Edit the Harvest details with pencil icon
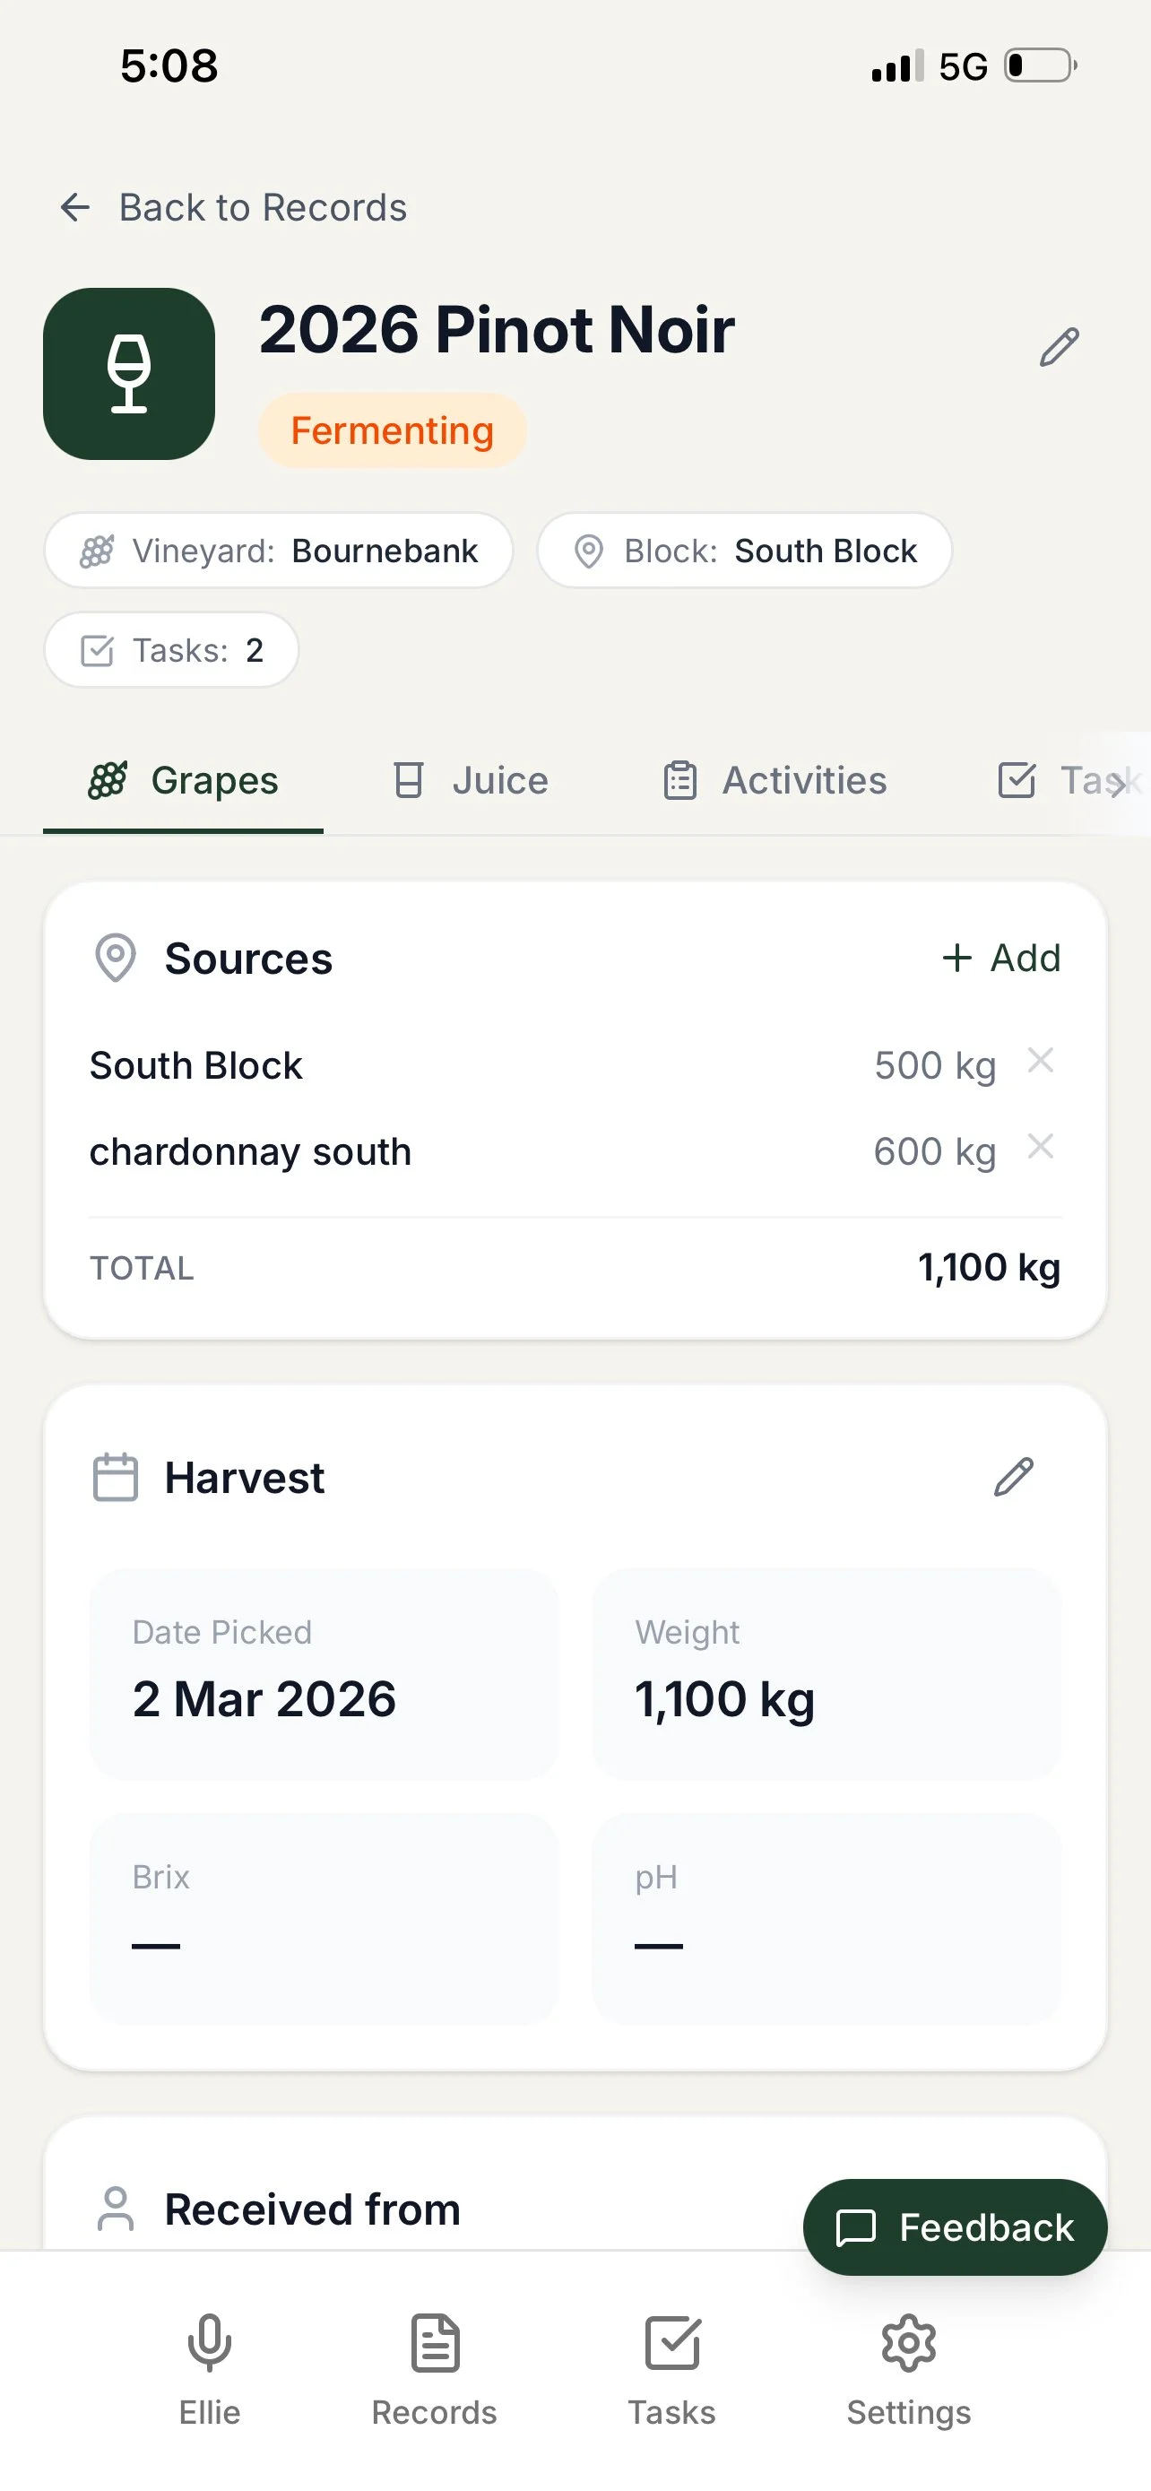This screenshot has height=2491, width=1151. pyautogui.click(x=1013, y=1477)
